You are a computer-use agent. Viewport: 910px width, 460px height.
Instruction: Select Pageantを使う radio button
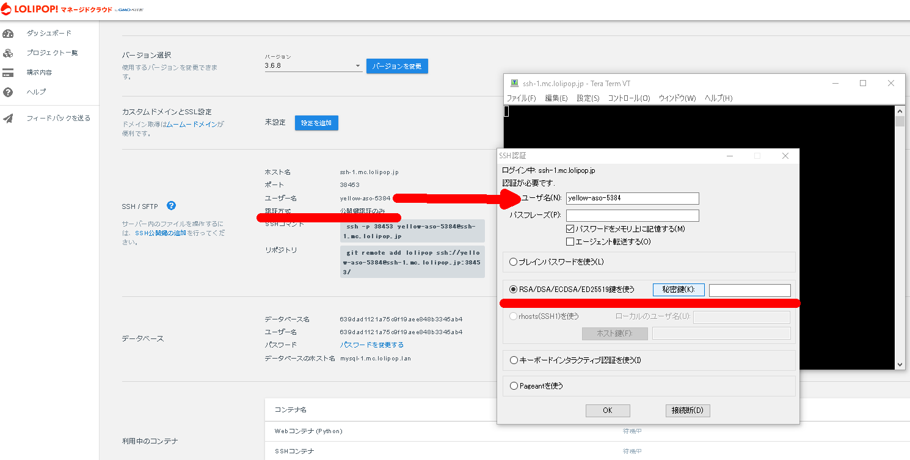[514, 386]
